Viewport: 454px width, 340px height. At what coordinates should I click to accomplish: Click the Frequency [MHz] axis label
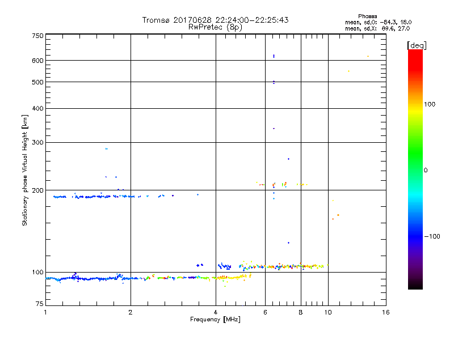point(215,320)
